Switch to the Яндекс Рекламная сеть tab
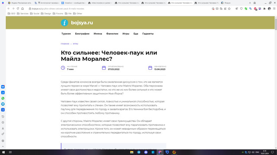277x155 pixels. coord(20,3)
